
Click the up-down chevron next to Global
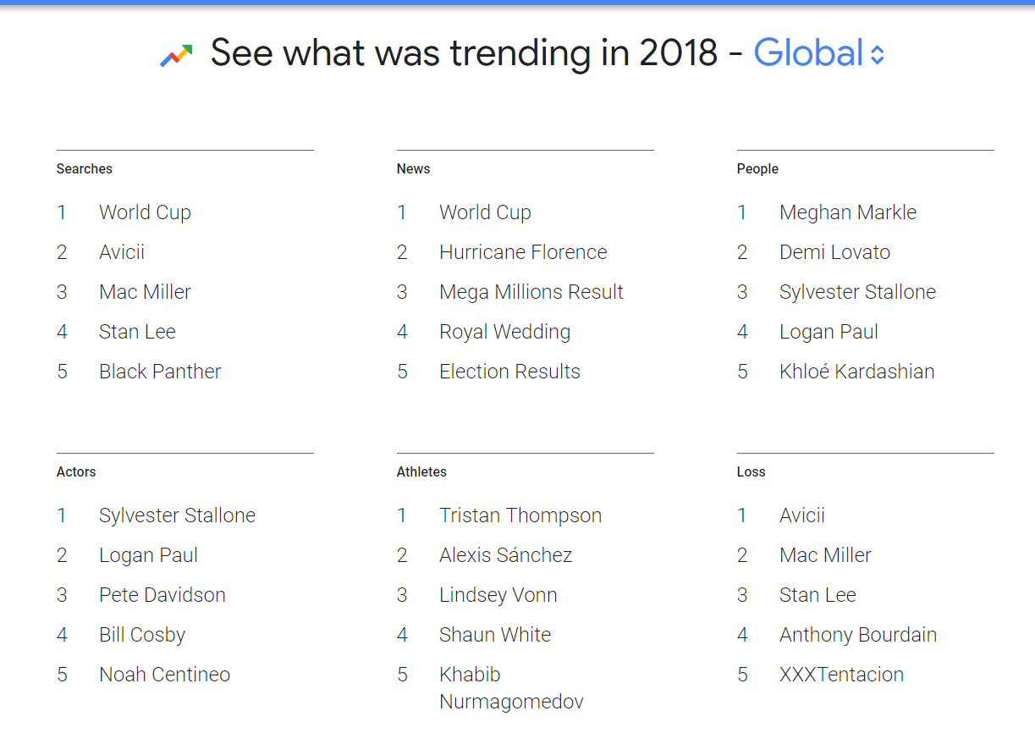(877, 56)
